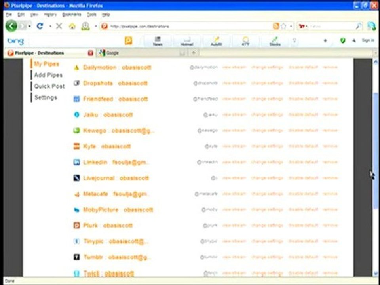Click remove for Kyte pipe

[x=330, y=146]
